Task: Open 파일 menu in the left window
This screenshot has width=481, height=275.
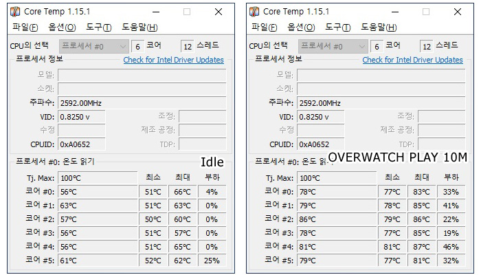Action: click(25, 27)
